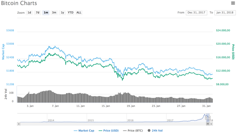Click the 27. Jan x-axis label
The width and height of the screenshot is (237, 133).
(181, 106)
